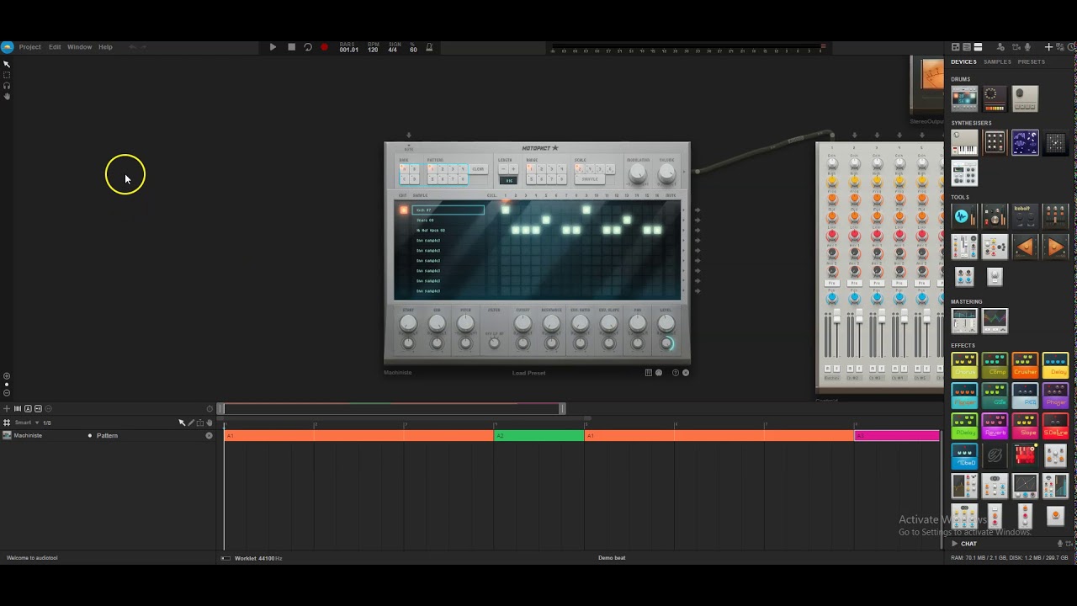Select the marquee selection tool in left toolbar

[7, 75]
